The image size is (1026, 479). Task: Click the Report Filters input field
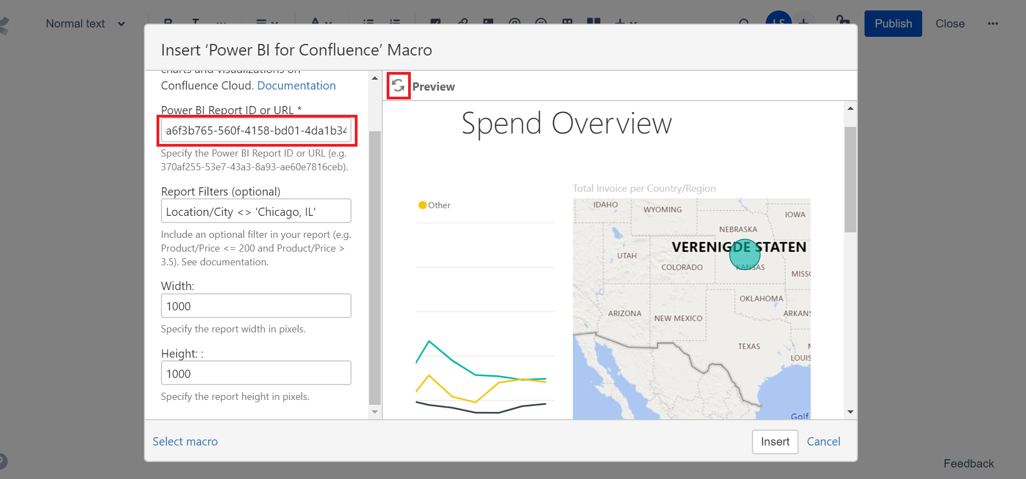click(x=256, y=211)
